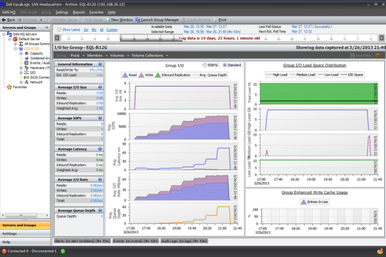Click the notification icon in status bar corner
Viewport: 386px width, 257px height.
point(380,251)
